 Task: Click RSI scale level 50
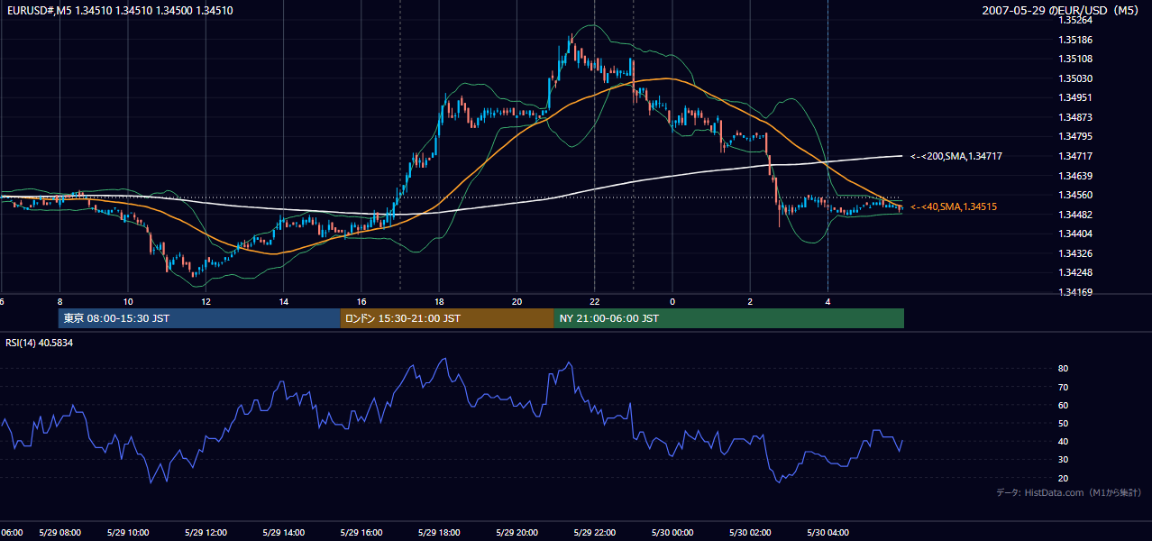click(x=1063, y=423)
